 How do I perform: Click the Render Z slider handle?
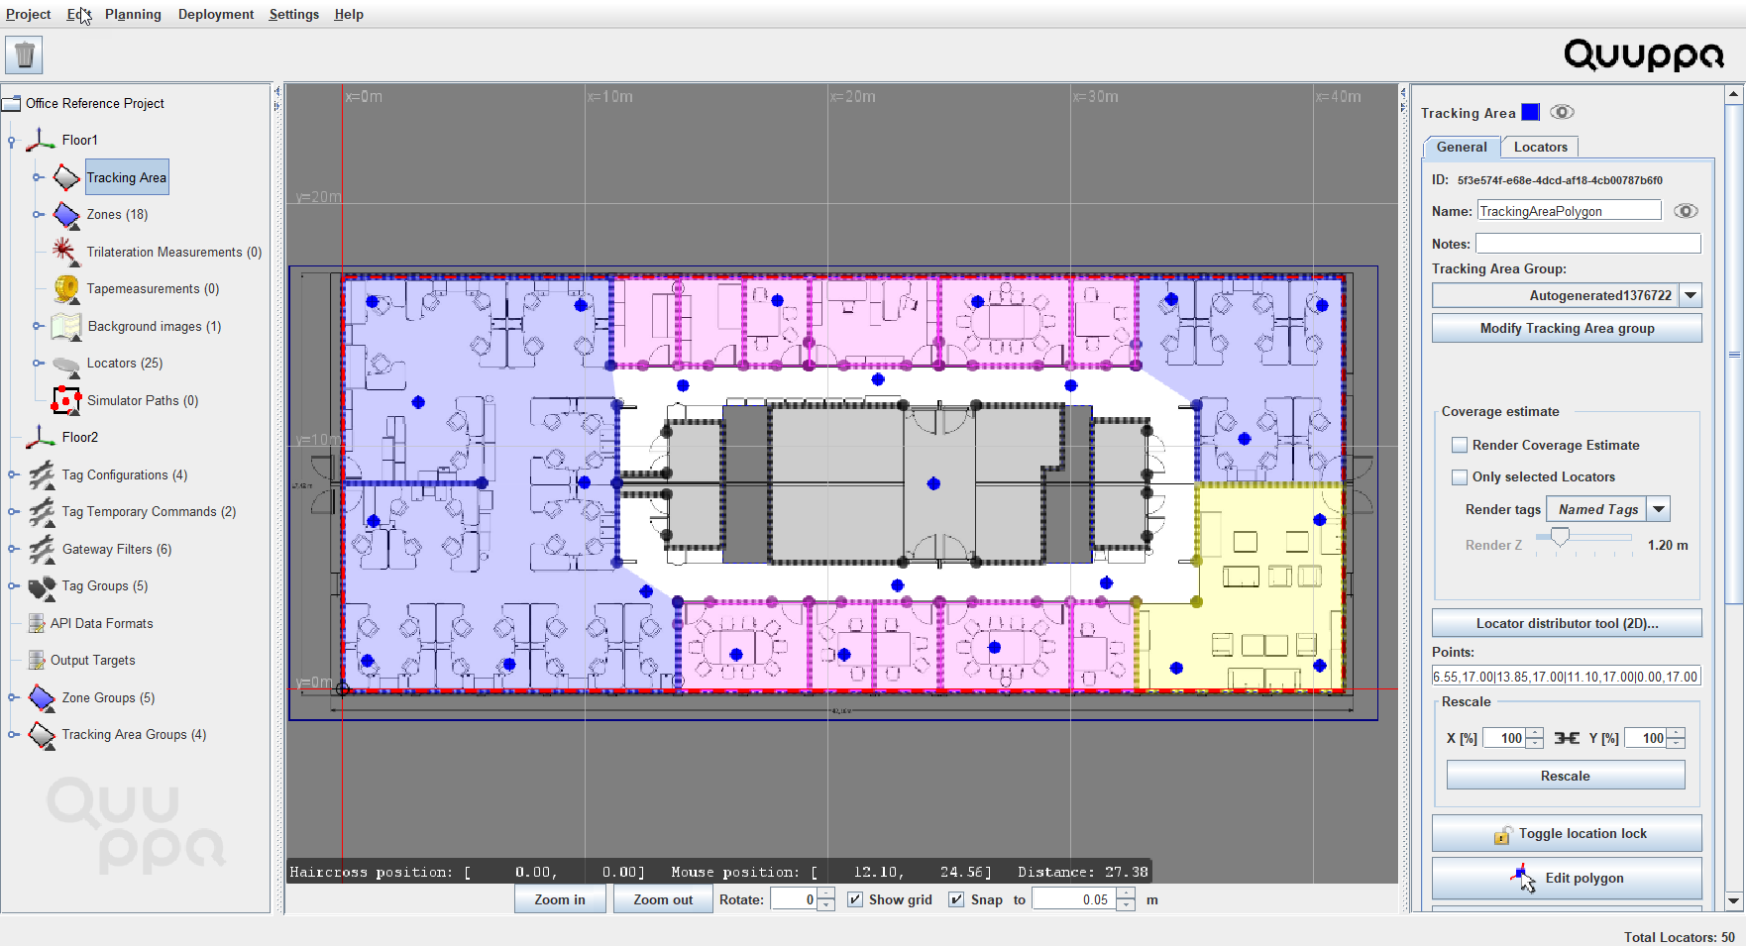1560,538
